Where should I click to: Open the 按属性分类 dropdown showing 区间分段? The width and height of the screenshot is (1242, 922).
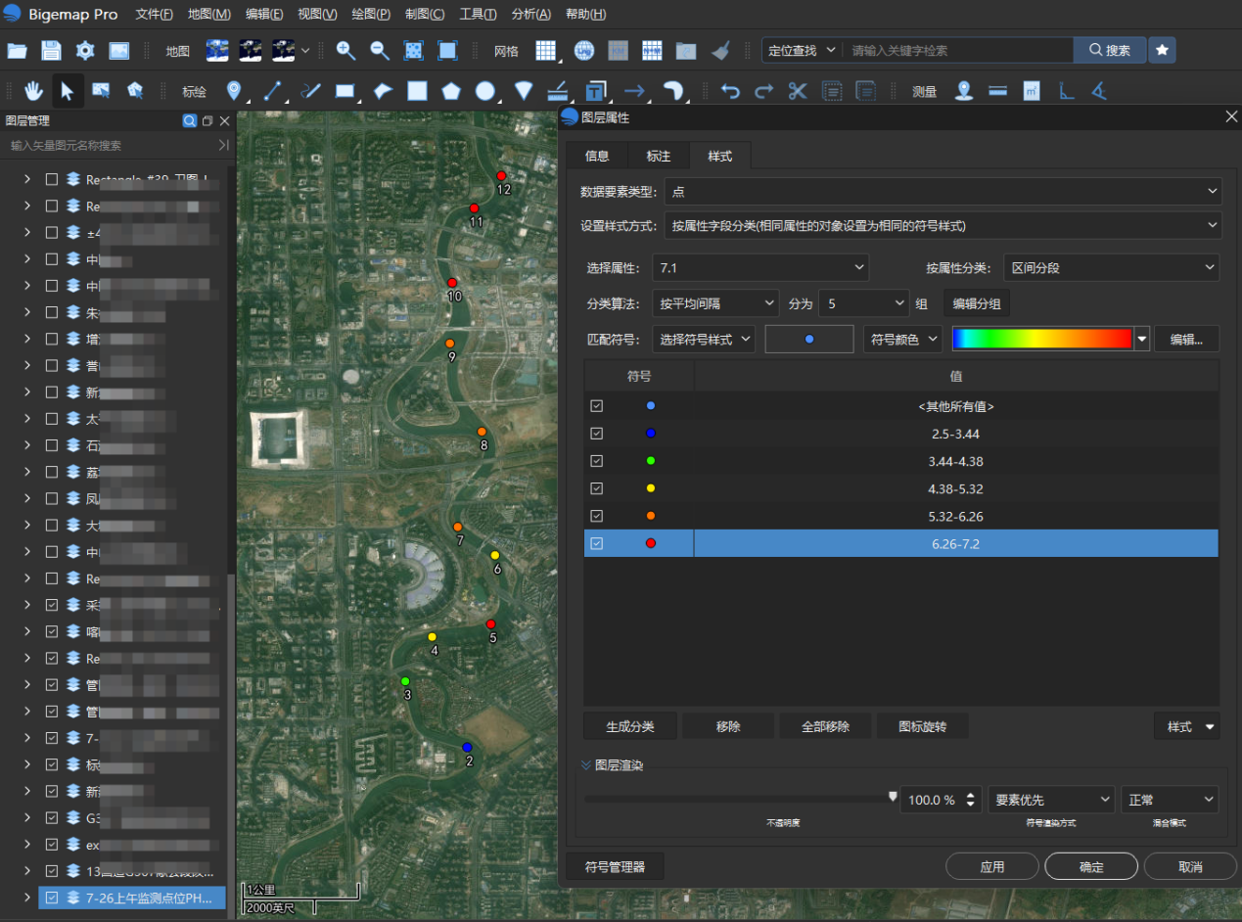click(1111, 267)
